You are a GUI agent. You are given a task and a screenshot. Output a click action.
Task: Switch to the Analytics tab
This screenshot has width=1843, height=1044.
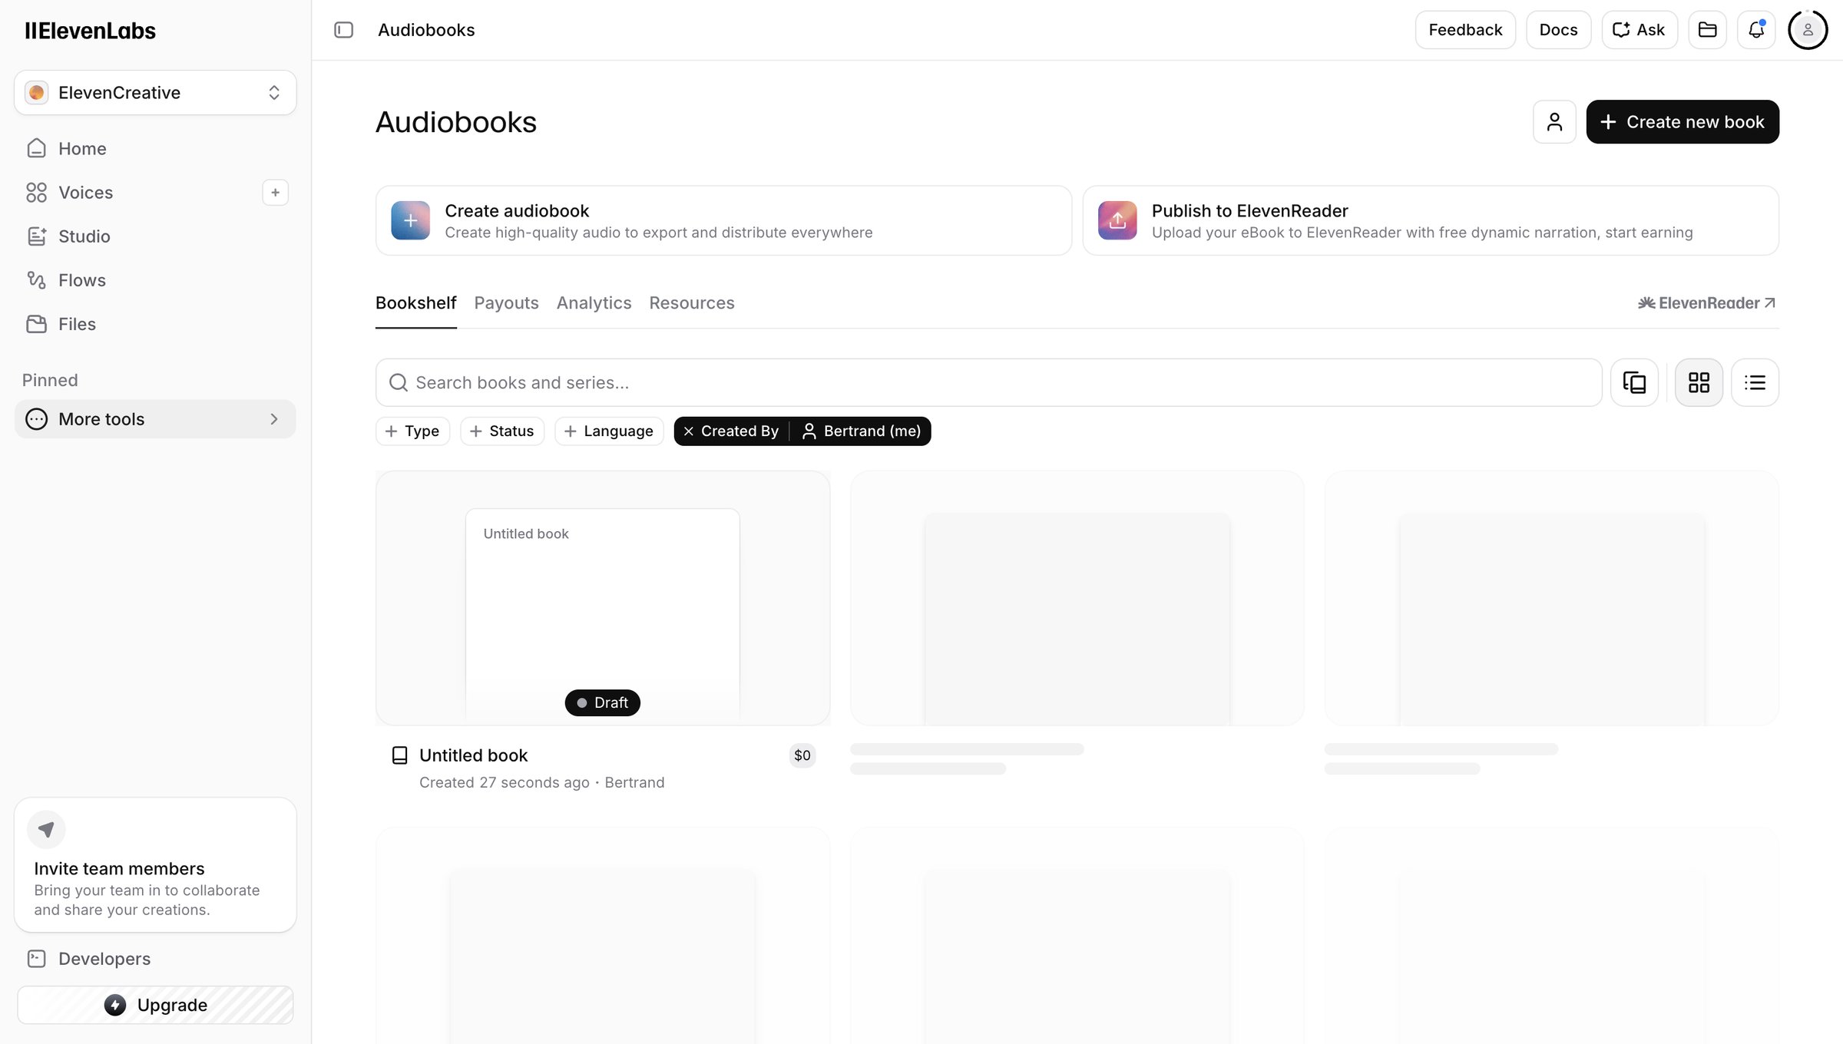click(594, 303)
